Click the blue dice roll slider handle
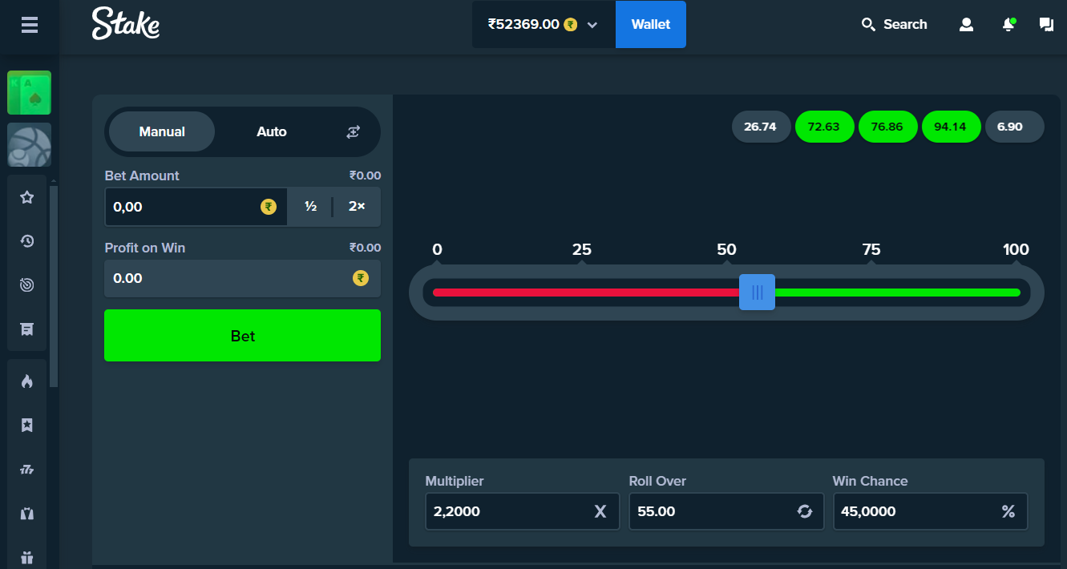This screenshot has width=1067, height=569. pos(757,292)
